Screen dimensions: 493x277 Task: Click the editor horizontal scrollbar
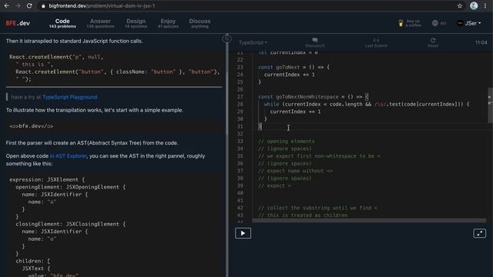[369, 221]
